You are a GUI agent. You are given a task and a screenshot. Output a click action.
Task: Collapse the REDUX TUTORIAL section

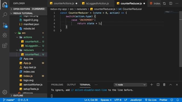[x=28, y=13]
